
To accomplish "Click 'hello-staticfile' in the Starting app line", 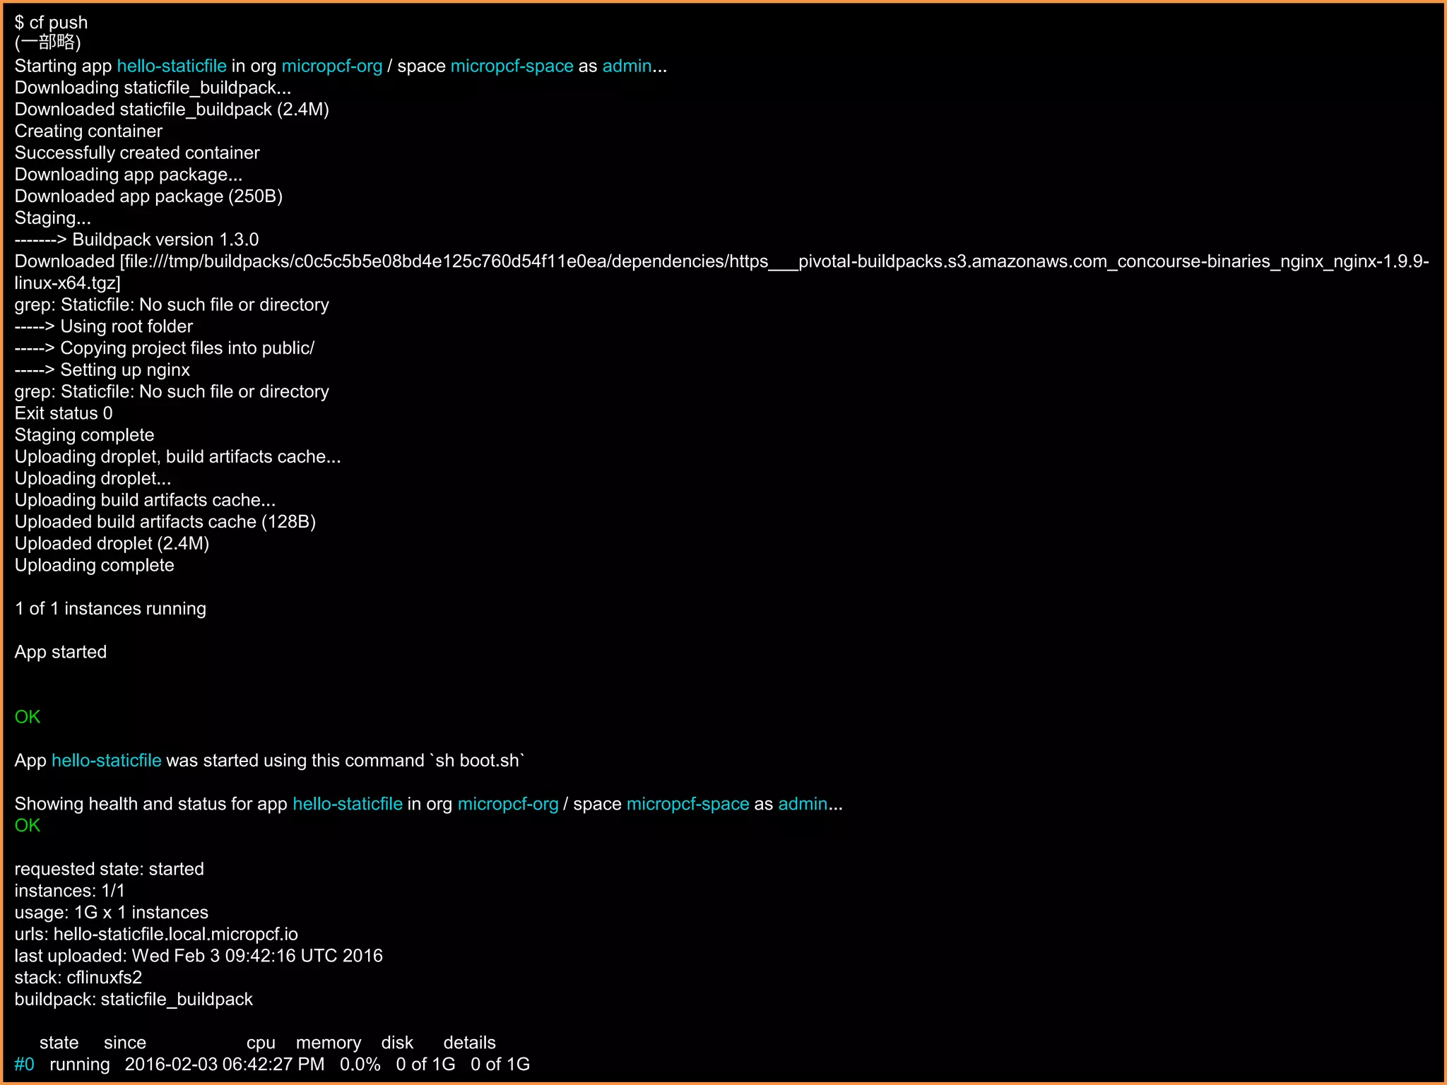I will 172,66.
